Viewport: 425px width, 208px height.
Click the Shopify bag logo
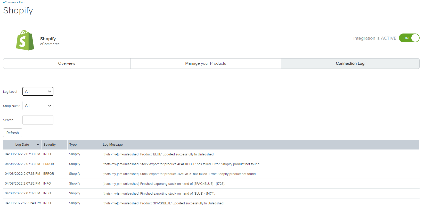click(x=25, y=40)
